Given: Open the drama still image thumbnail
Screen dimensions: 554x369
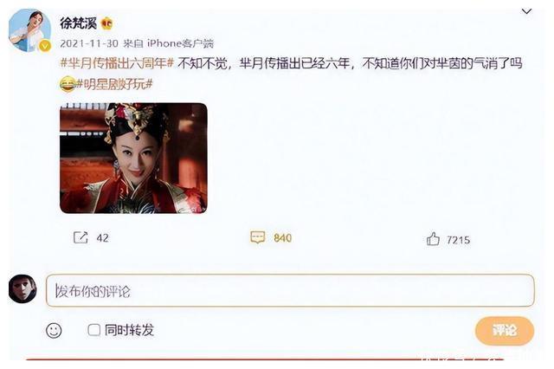Looking at the screenshot, I should pyautogui.click(x=133, y=158).
